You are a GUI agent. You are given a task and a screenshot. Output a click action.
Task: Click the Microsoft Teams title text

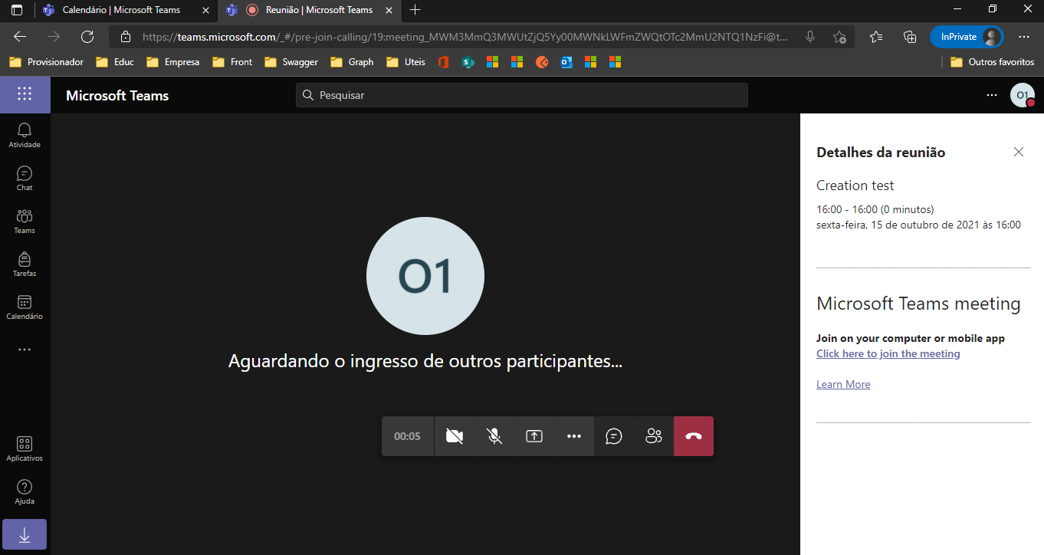tap(117, 96)
